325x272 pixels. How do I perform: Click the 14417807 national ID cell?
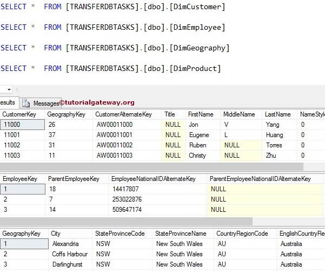click(x=157, y=189)
